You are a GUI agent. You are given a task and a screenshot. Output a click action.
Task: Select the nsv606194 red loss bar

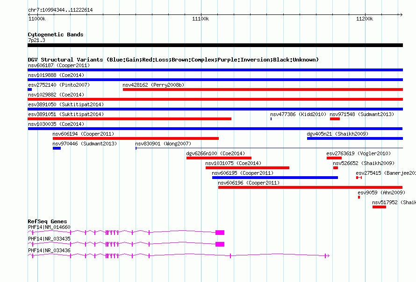click(136, 138)
